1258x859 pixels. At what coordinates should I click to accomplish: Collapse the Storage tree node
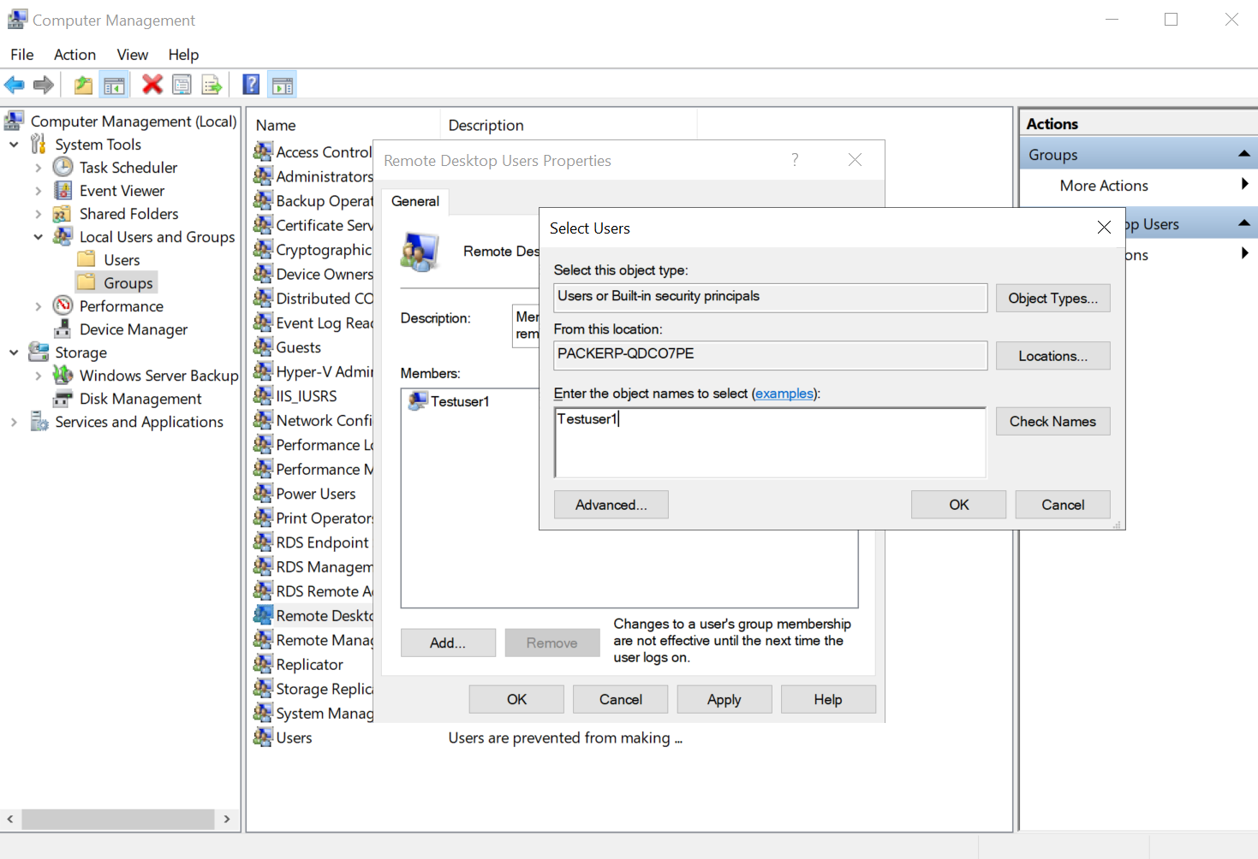[14, 352]
